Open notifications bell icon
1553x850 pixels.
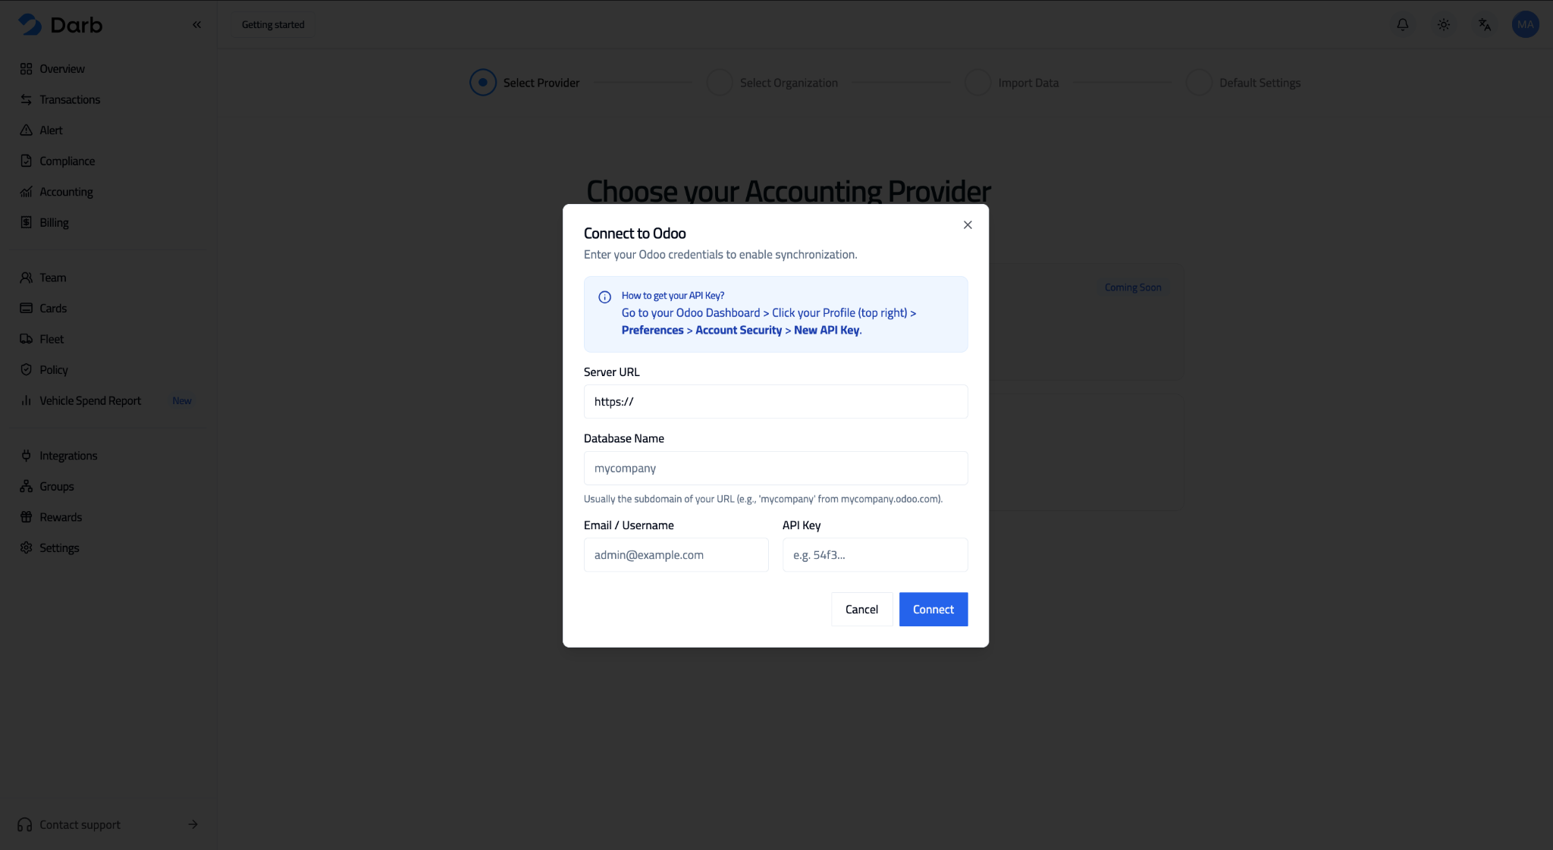pos(1403,24)
